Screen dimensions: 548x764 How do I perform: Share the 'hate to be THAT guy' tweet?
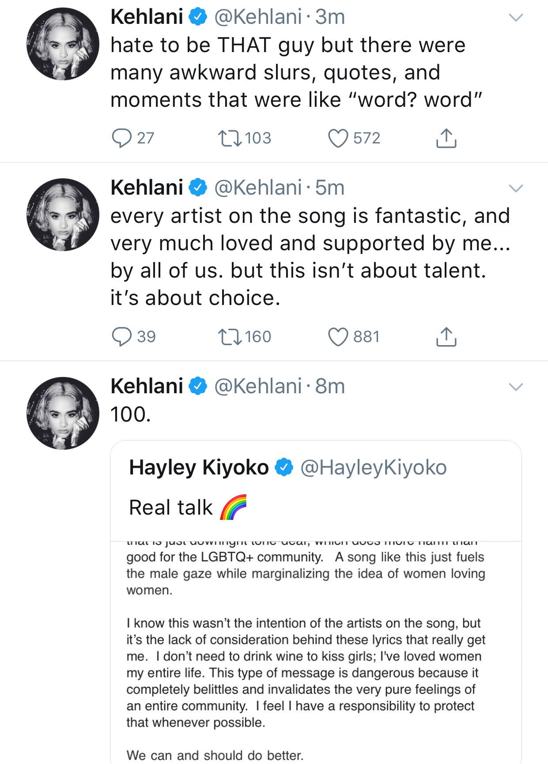(x=446, y=138)
